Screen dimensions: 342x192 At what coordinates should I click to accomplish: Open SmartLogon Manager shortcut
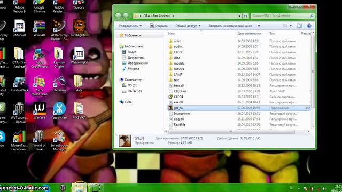click(x=59, y=141)
